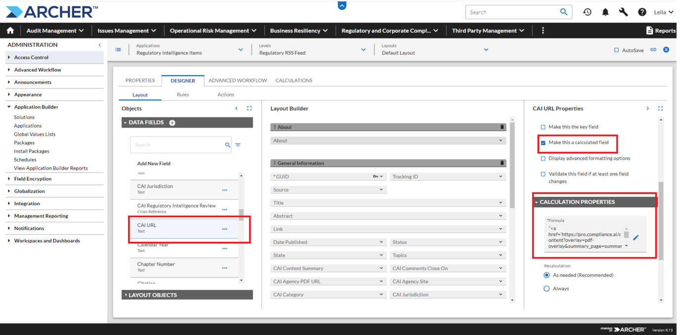Open the Home page icon

[x=10, y=31]
